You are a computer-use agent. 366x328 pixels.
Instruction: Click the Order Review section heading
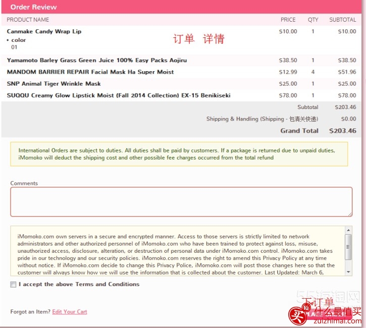coord(33,7)
